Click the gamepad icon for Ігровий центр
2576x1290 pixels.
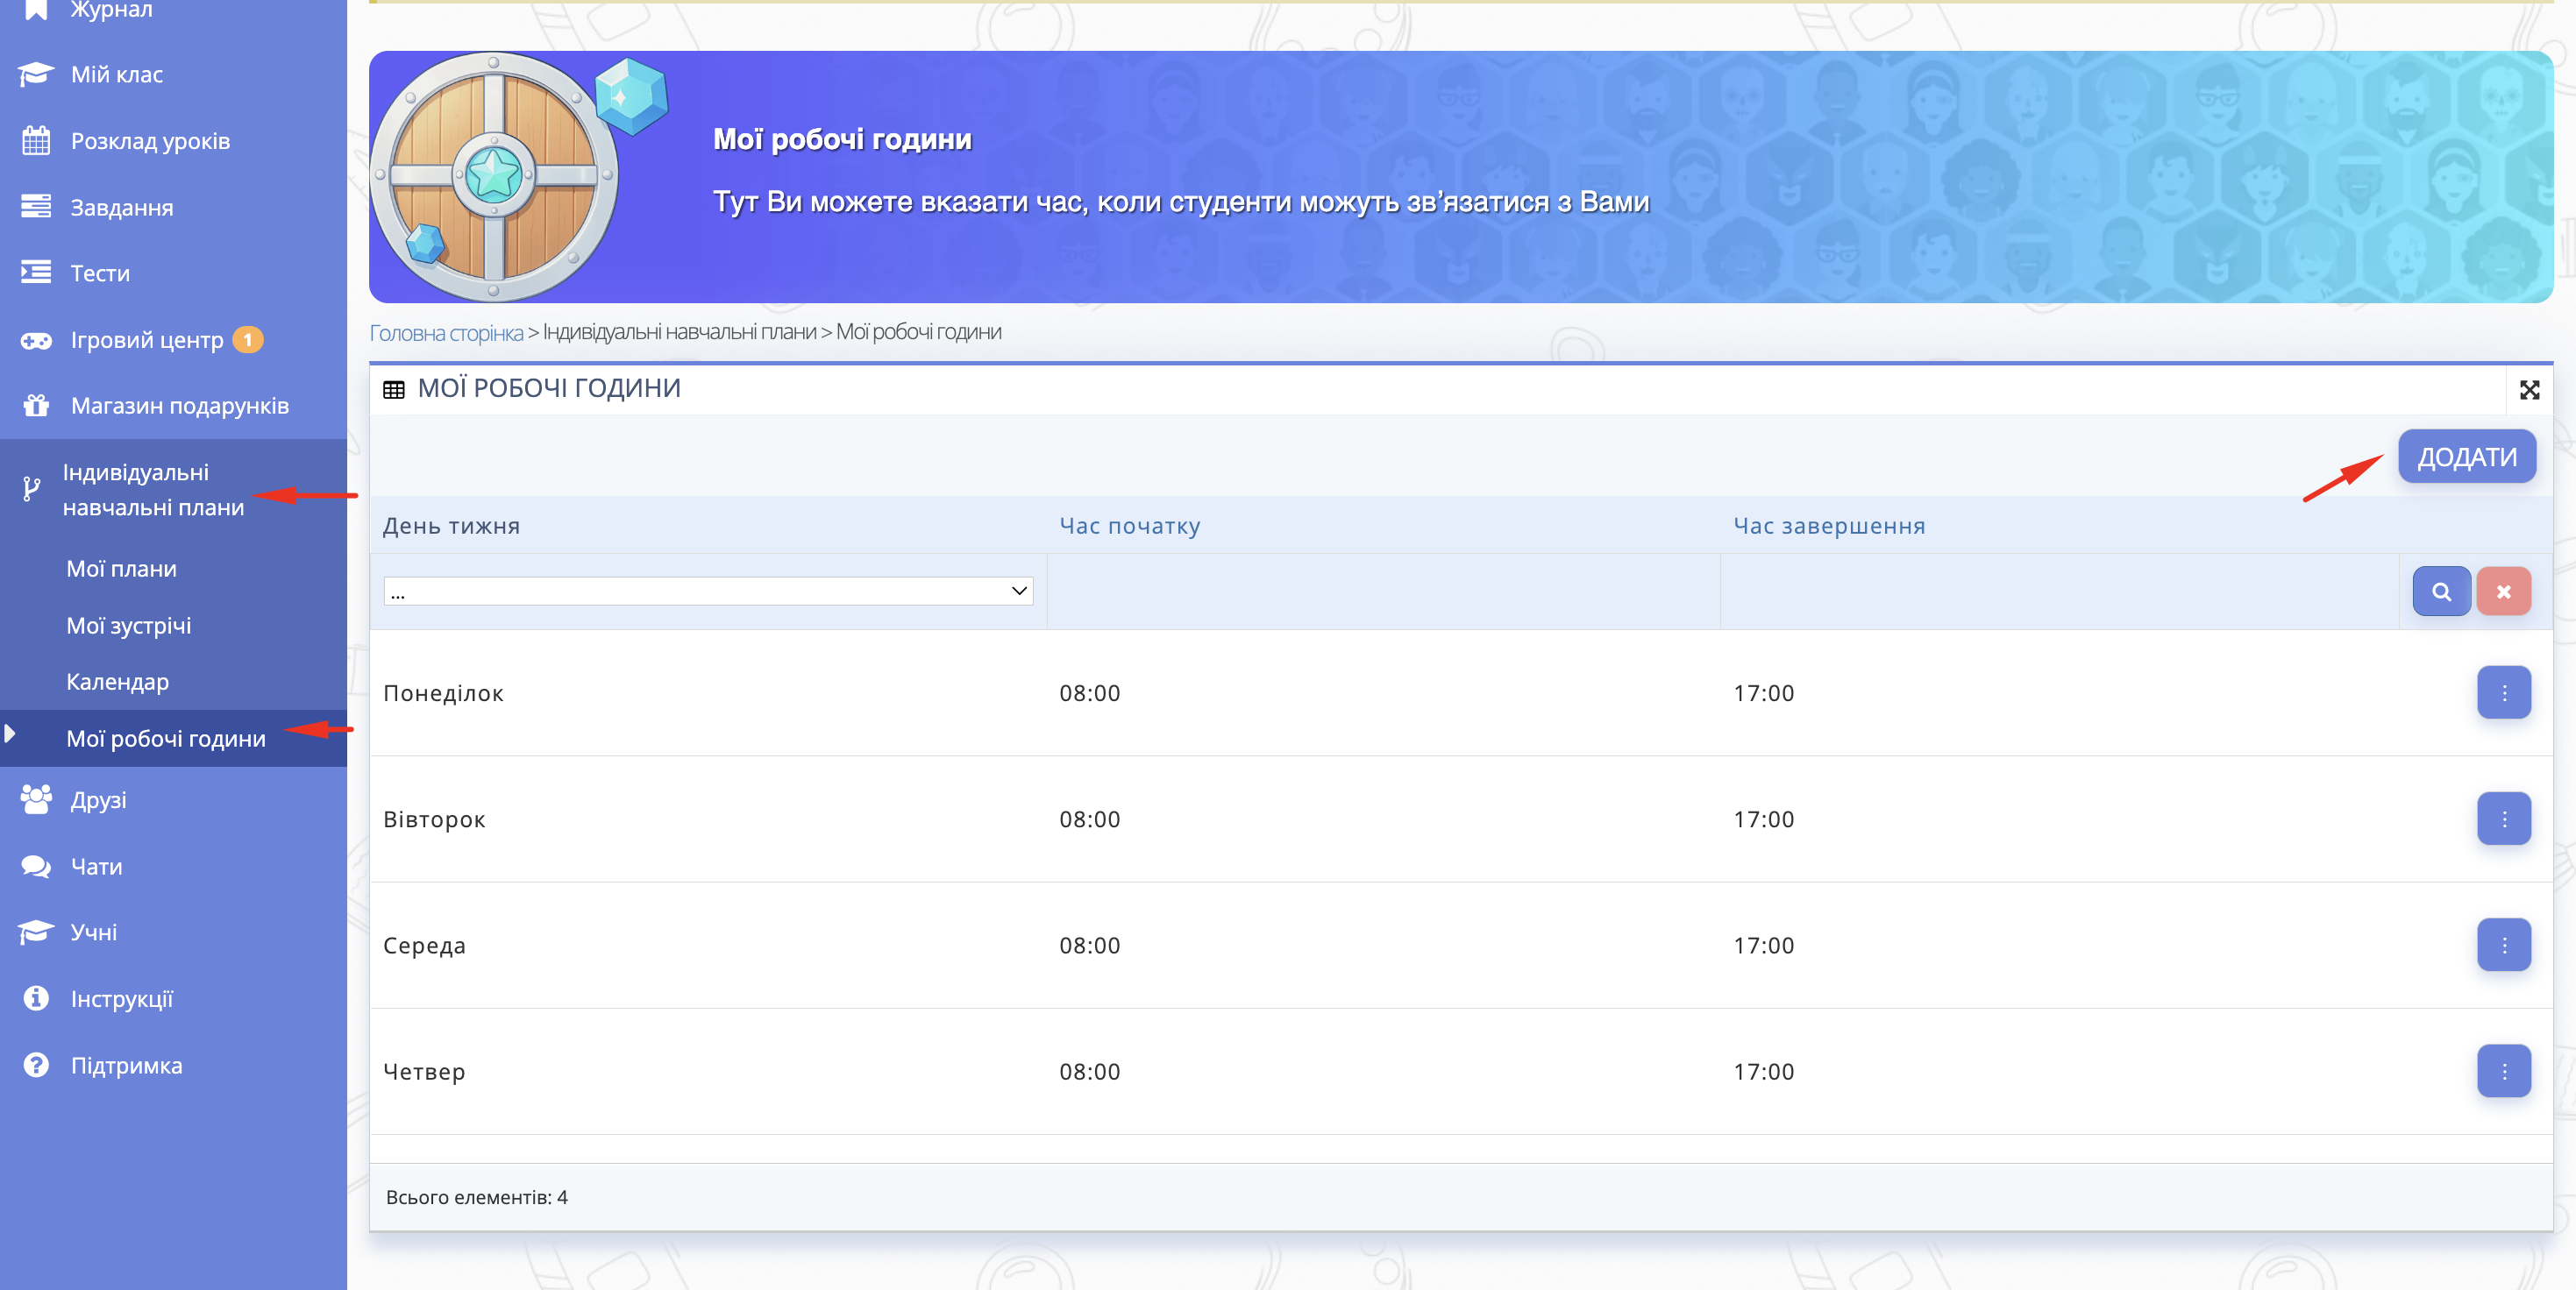36,341
